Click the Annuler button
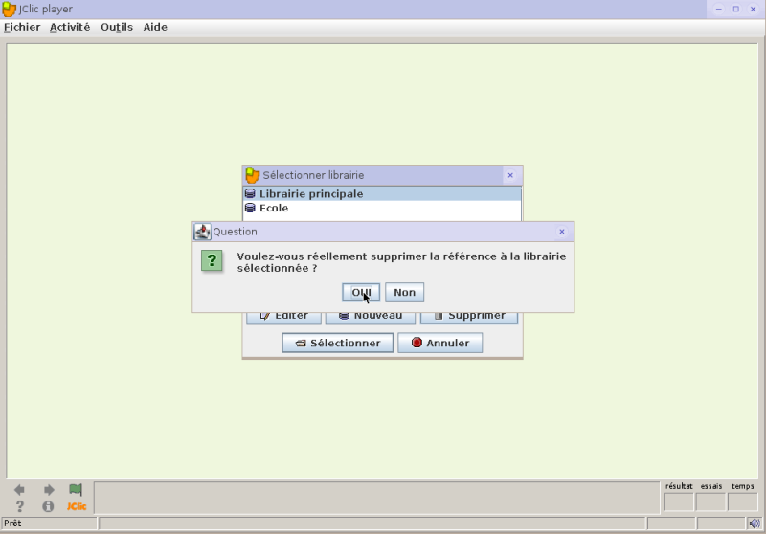The width and height of the screenshot is (766, 534). coord(440,343)
